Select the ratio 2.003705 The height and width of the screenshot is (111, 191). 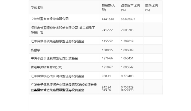127,30
